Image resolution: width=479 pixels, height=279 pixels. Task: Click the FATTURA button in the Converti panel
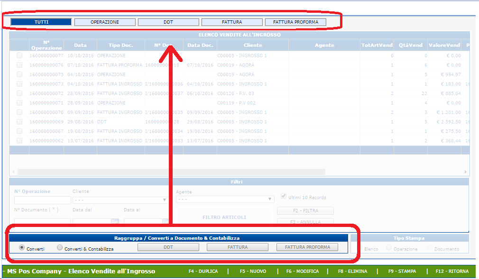pyautogui.click(x=238, y=247)
